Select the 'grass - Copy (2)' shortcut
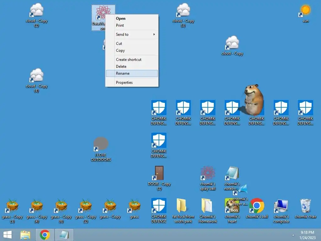The width and height of the screenshot is (321, 241). 86,211
